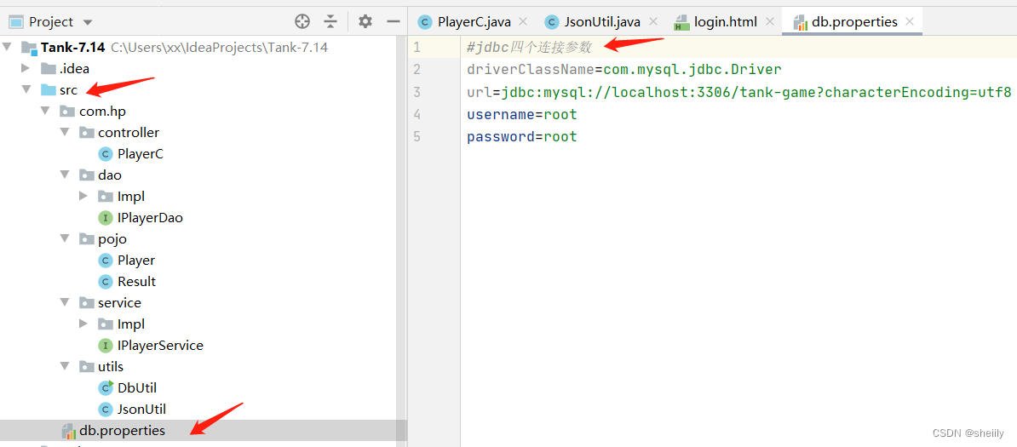Image resolution: width=1017 pixels, height=447 pixels.
Task: Click the driverClassName property key
Action: (x=531, y=70)
